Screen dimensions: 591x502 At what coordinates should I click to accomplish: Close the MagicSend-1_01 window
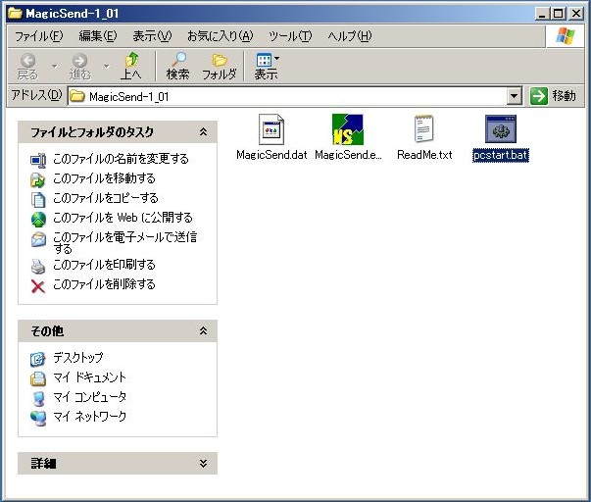575,14
